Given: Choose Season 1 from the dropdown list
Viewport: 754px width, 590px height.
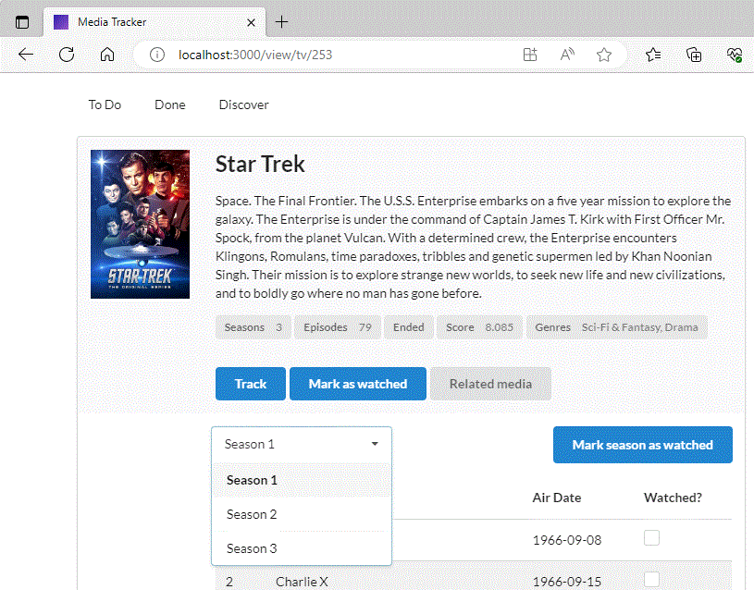Looking at the screenshot, I should pos(302,480).
